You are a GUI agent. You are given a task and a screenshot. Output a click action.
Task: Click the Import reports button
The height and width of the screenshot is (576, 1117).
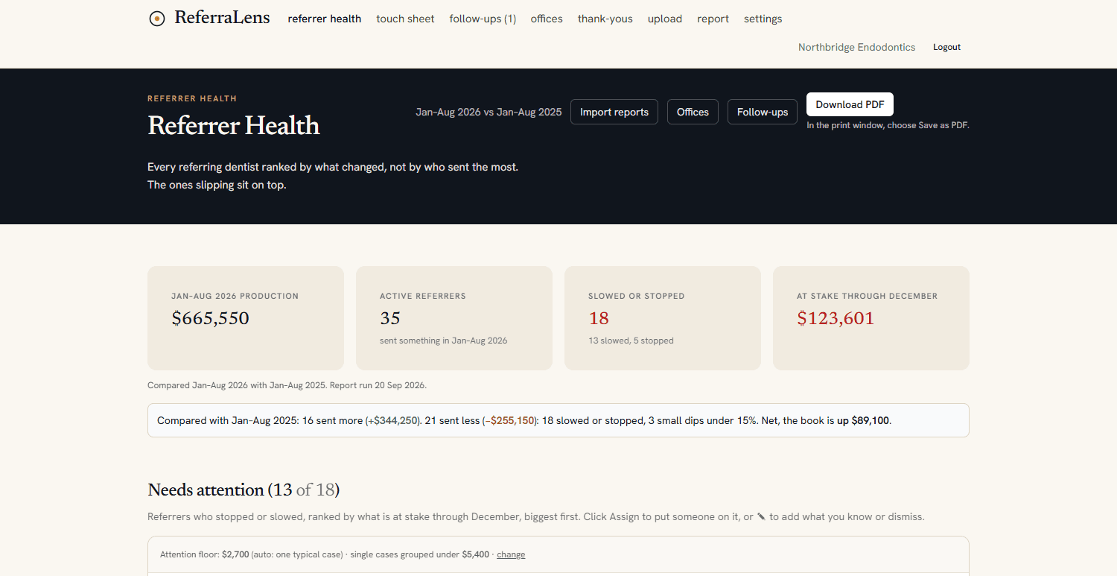614,112
